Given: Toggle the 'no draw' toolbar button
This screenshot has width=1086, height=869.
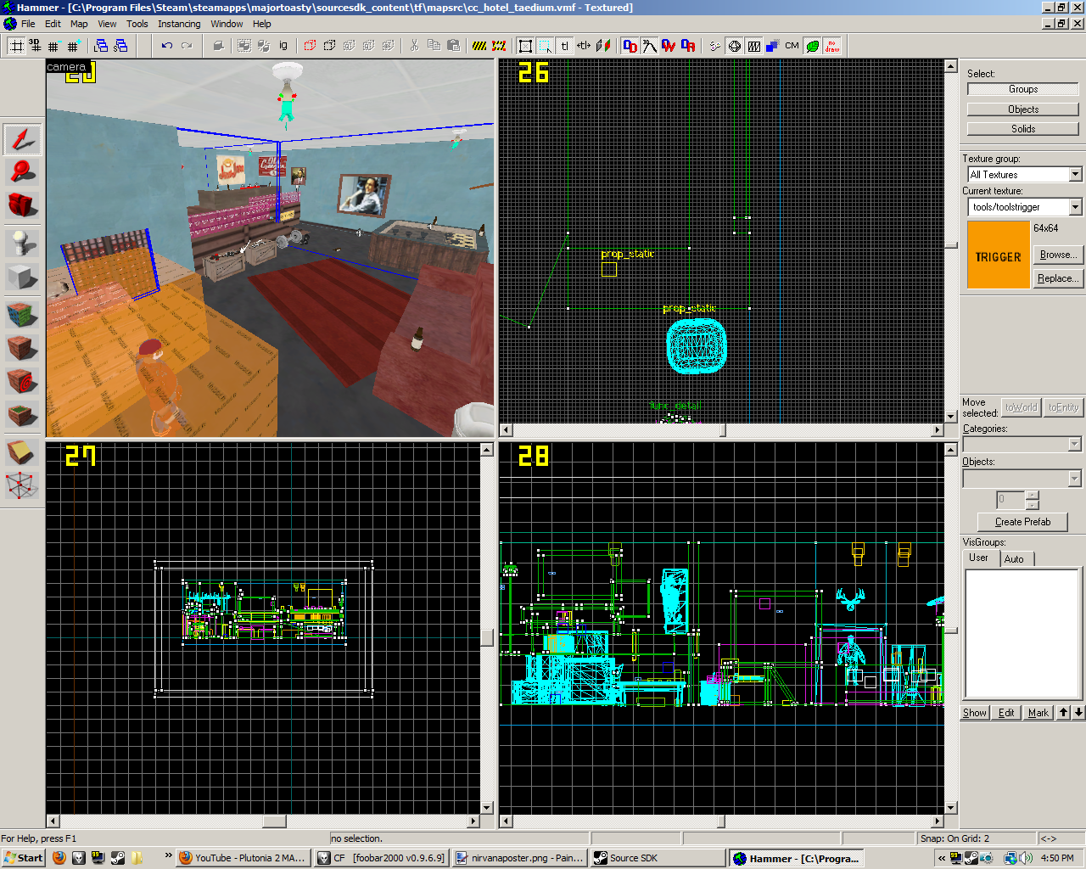Looking at the screenshot, I should click(x=832, y=46).
